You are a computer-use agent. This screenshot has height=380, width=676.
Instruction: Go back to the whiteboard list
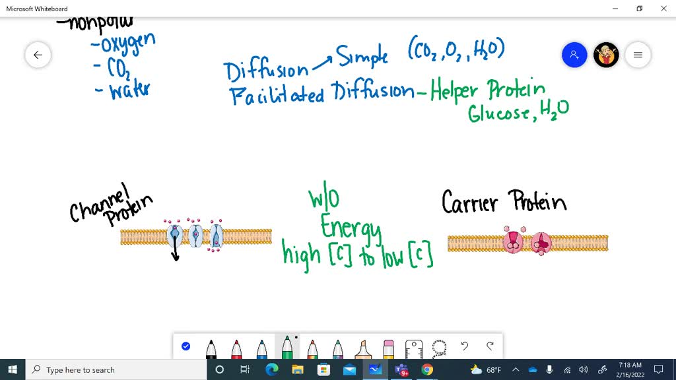38,55
